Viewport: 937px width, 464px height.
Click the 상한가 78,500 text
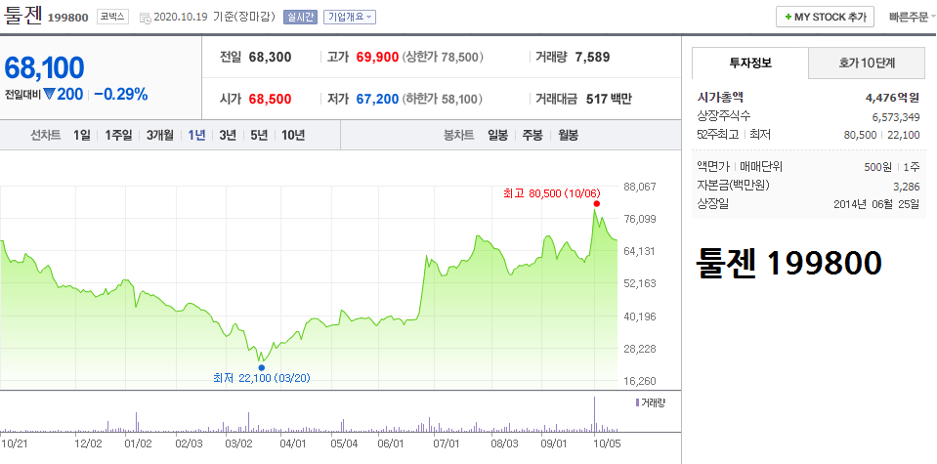pos(443,58)
